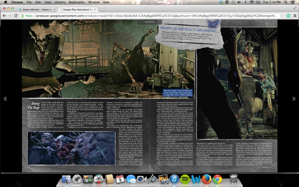This screenshot has width=299, height=187.
Task: Open the File menu
Action: [29, 2]
